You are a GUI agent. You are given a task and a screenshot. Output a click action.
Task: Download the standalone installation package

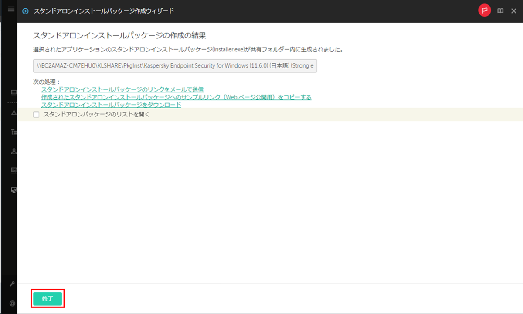(111, 105)
